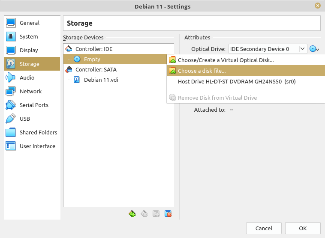This screenshot has height=238, width=325.
Task: Click the Storage category label
Action: (x=30, y=64)
